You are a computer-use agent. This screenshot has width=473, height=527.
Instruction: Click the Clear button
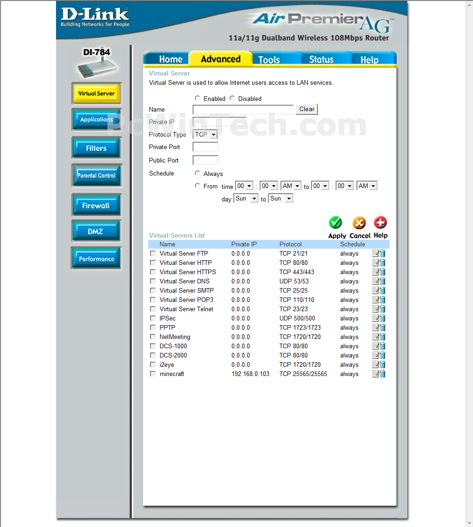[307, 109]
